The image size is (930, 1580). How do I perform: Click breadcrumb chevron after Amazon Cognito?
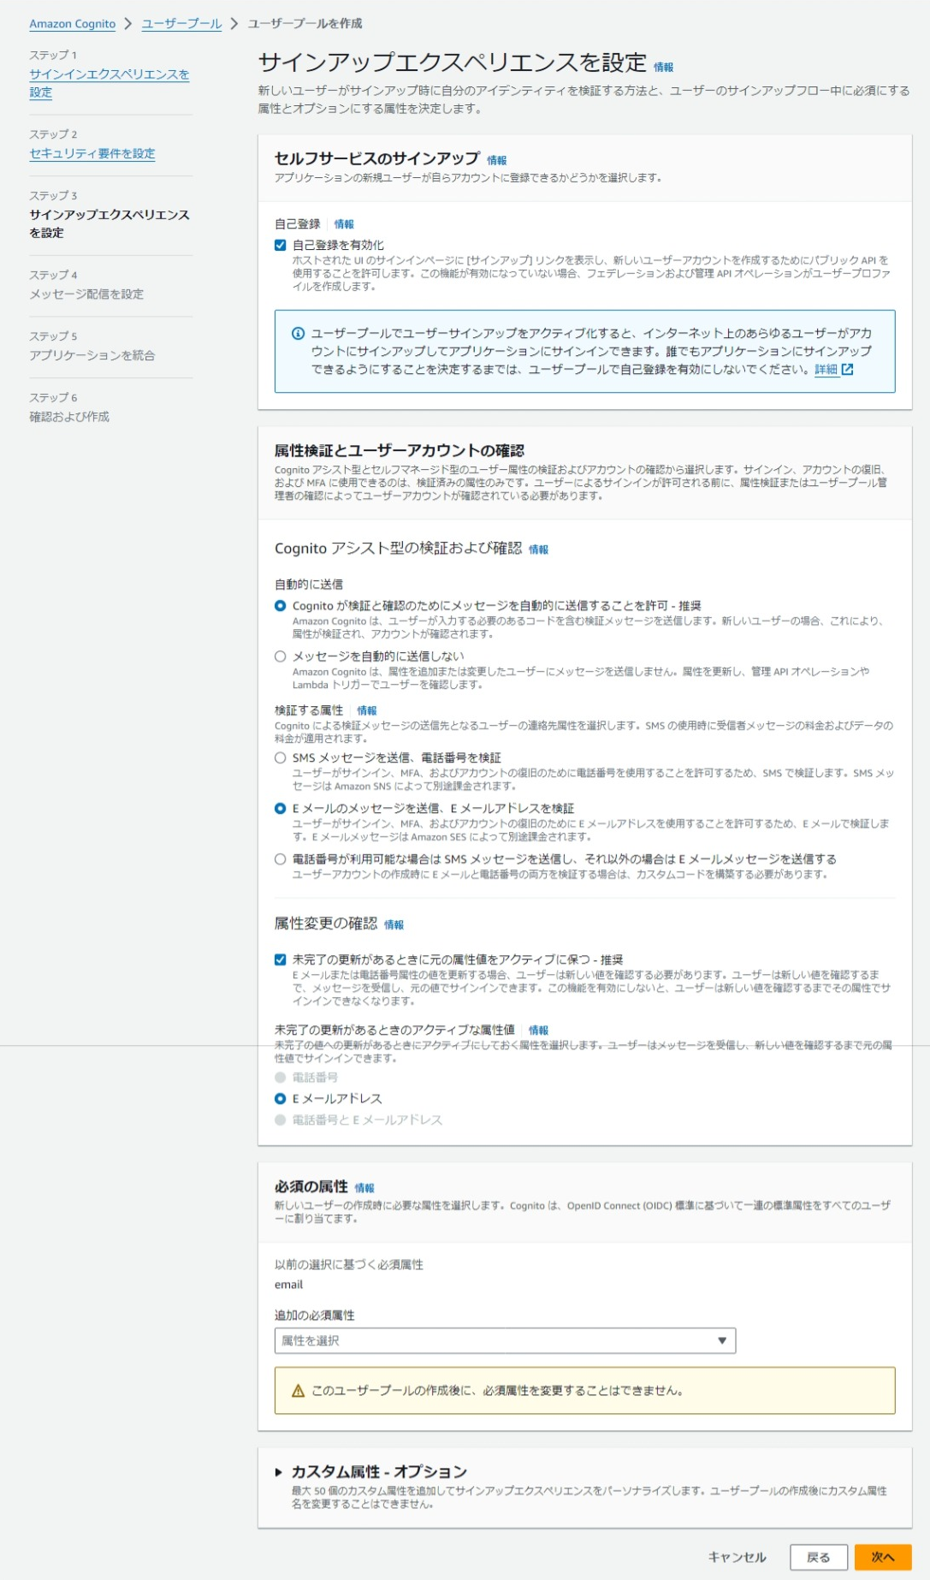(128, 23)
